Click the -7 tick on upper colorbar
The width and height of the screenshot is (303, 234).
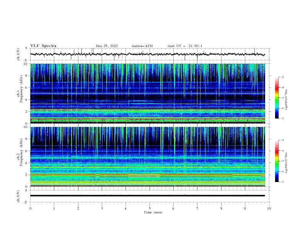[282, 119]
